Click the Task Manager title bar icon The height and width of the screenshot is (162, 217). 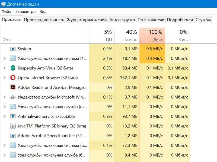coord(4,4)
